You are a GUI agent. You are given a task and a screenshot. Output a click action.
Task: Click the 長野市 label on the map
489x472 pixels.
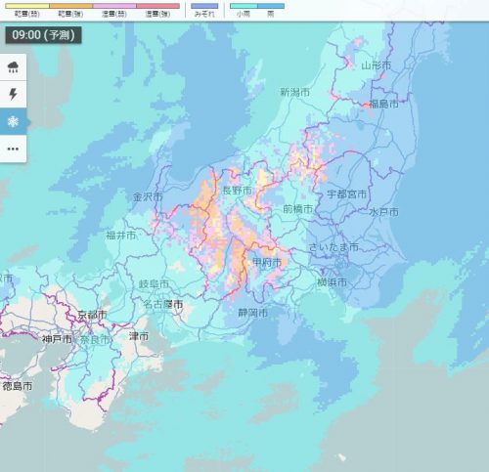237,190
